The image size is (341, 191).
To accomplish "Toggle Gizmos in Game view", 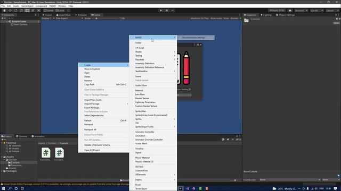I will click(x=234, y=19).
